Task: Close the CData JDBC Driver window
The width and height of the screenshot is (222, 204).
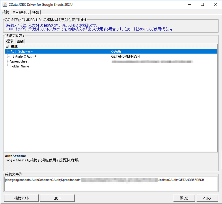Action: click(x=215, y=5)
